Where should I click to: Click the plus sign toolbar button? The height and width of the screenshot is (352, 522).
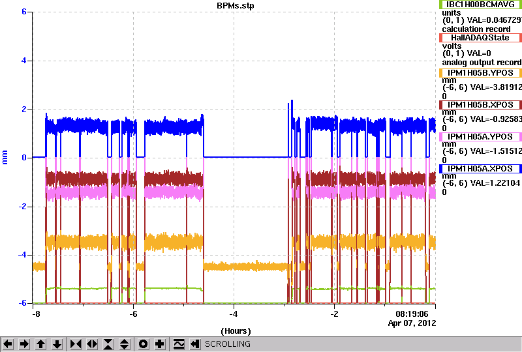159,344
